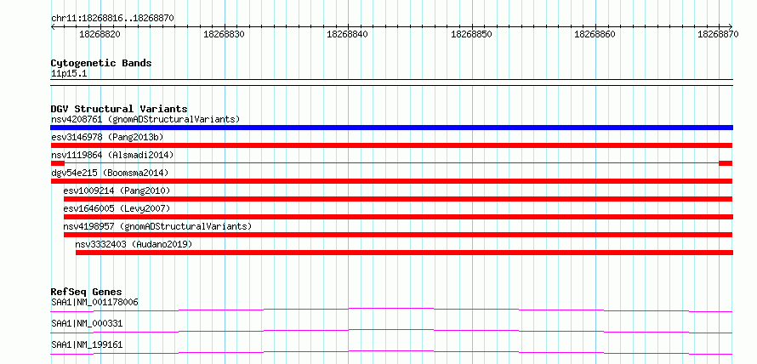
Task: Open variant nsv4208761 gnomAD label
Action: coord(145,119)
